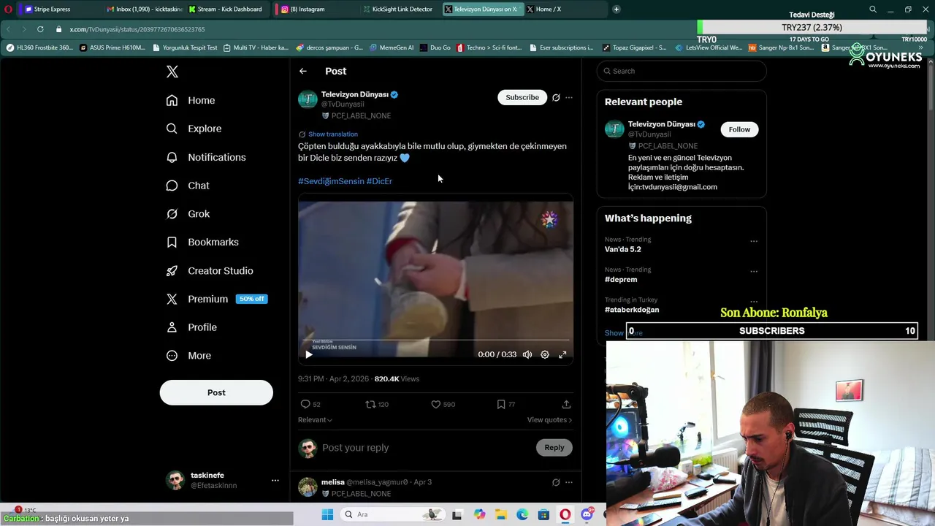
Task: Like the post with 590 likes
Action: pyautogui.click(x=443, y=404)
